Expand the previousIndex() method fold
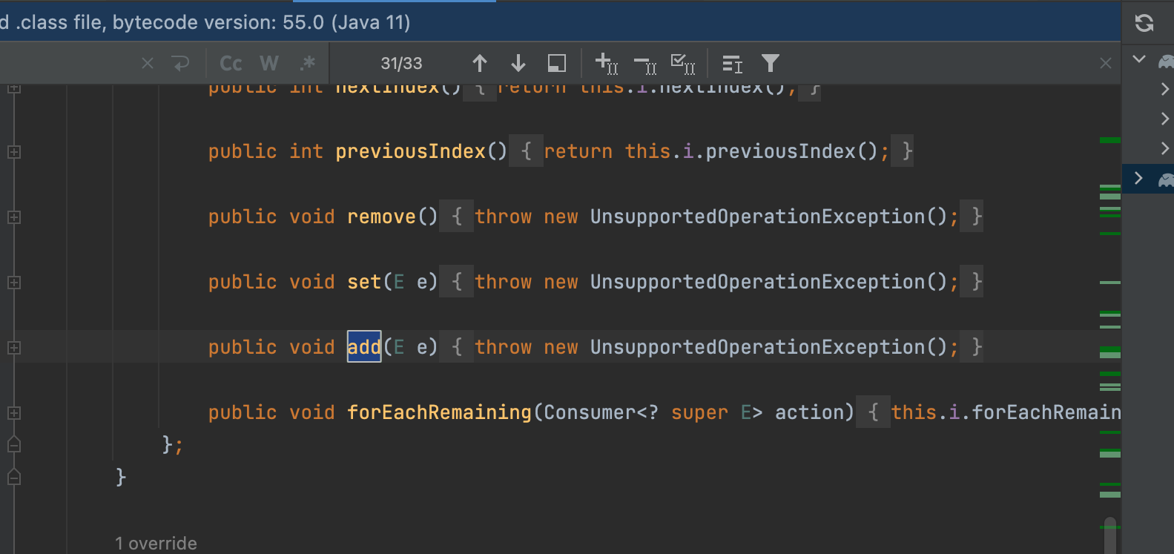The height and width of the screenshot is (554, 1174). tap(13, 152)
